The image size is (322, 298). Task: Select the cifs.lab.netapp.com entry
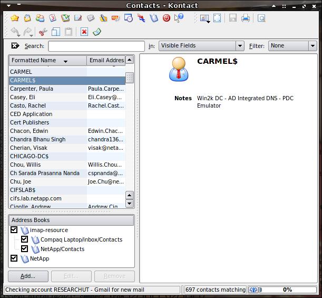[x=67, y=198]
